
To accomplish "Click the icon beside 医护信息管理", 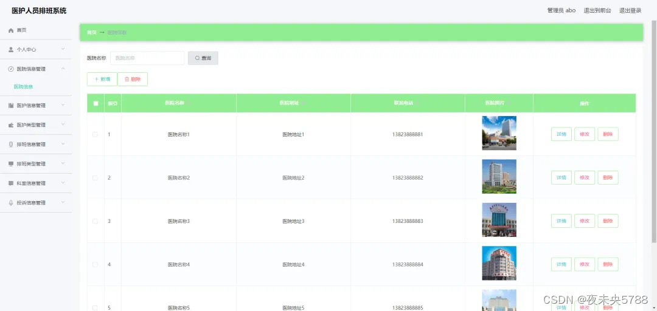I will coord(12,106).
